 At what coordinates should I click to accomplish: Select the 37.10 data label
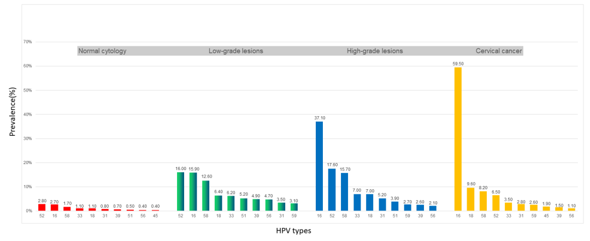[x=320, y=118]
